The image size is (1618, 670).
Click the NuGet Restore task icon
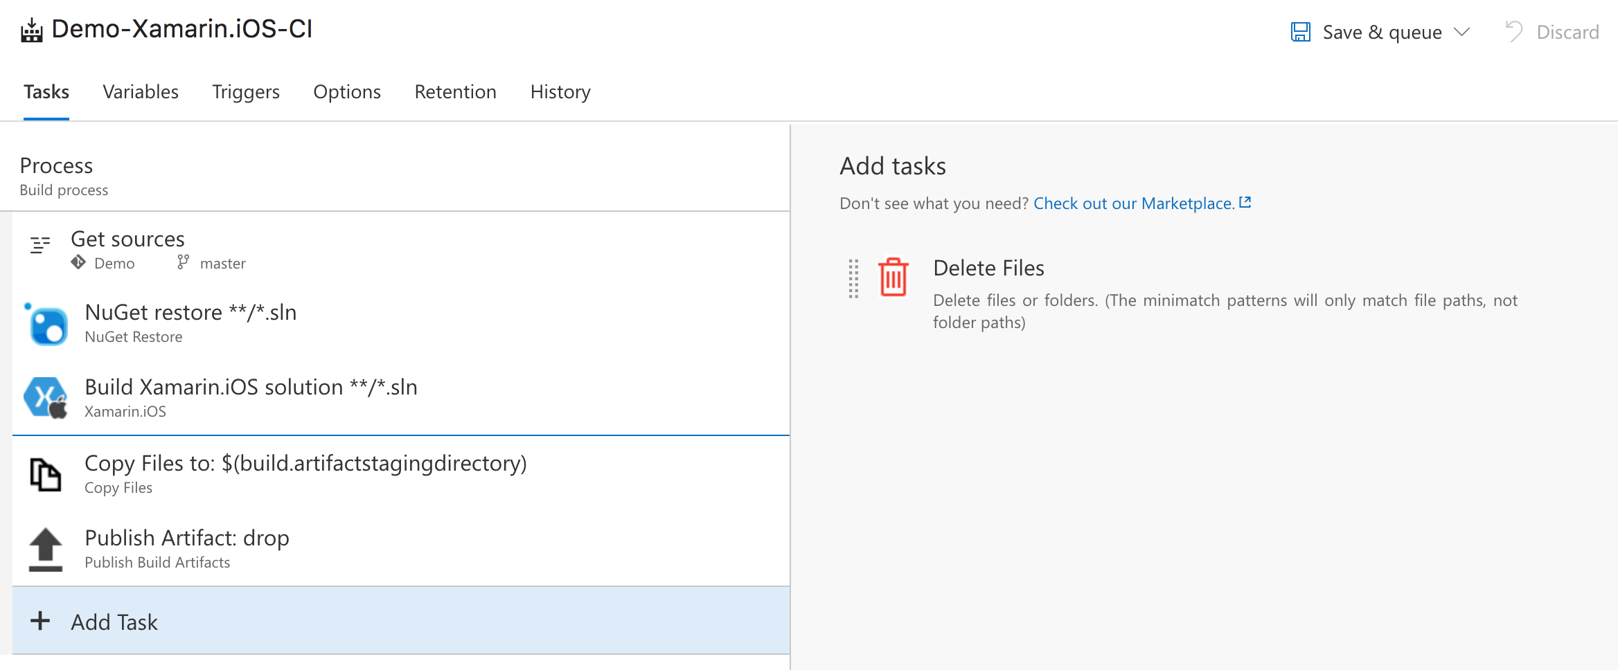pos(46,322)
